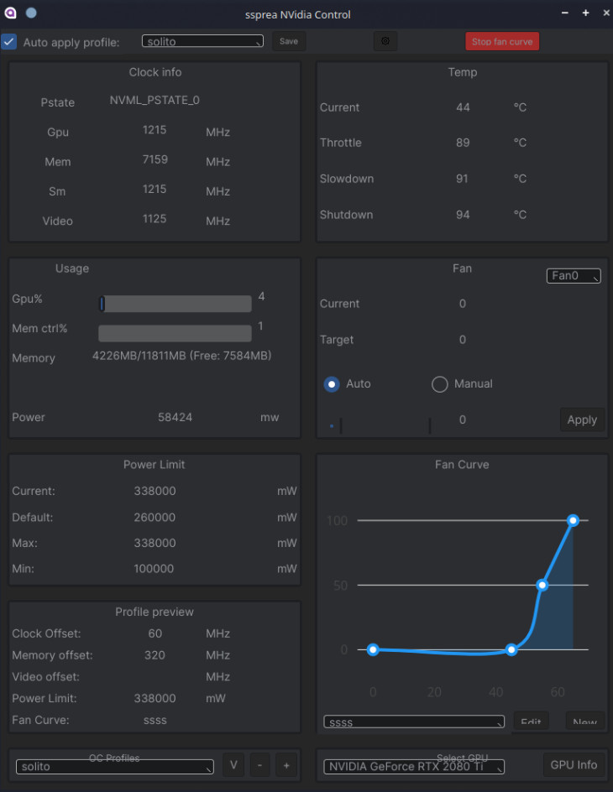
Task: Open the Fan0 selector dropdown
Action: coord(574,276)
